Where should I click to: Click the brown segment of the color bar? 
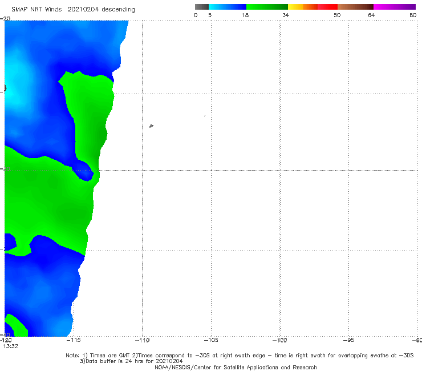coord(355,7)
